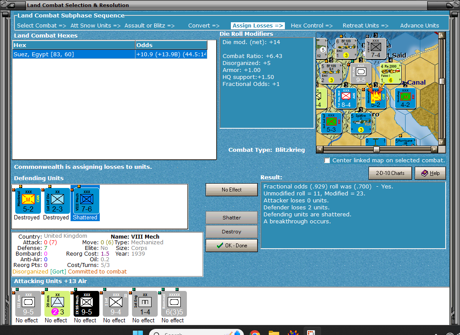The image size is (460, 335).
Task: Click the map scrollbar up arrow
Action: pyautogui.click(x=442, y=36)
